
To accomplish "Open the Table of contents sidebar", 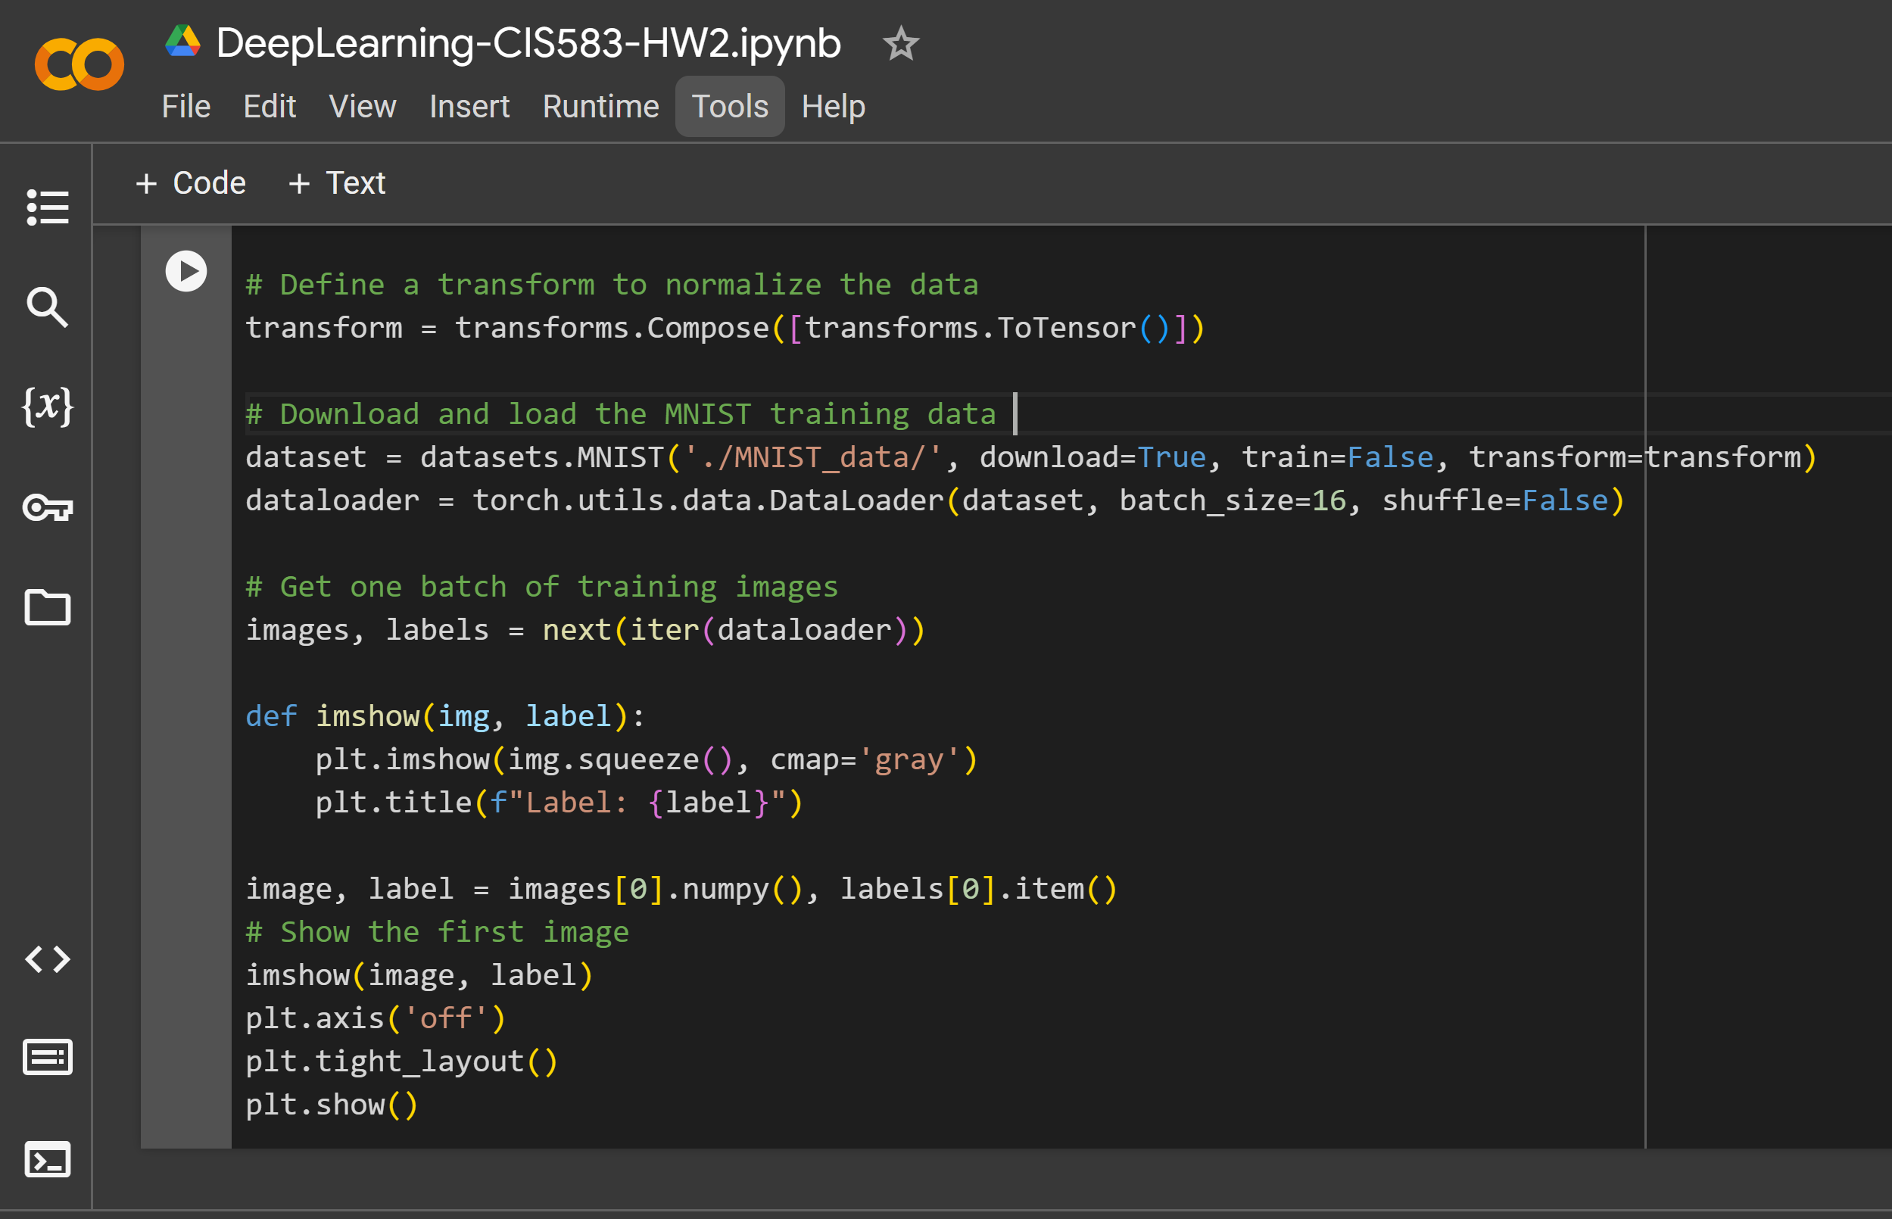I will pyautogui.click(x=48, y=207).
